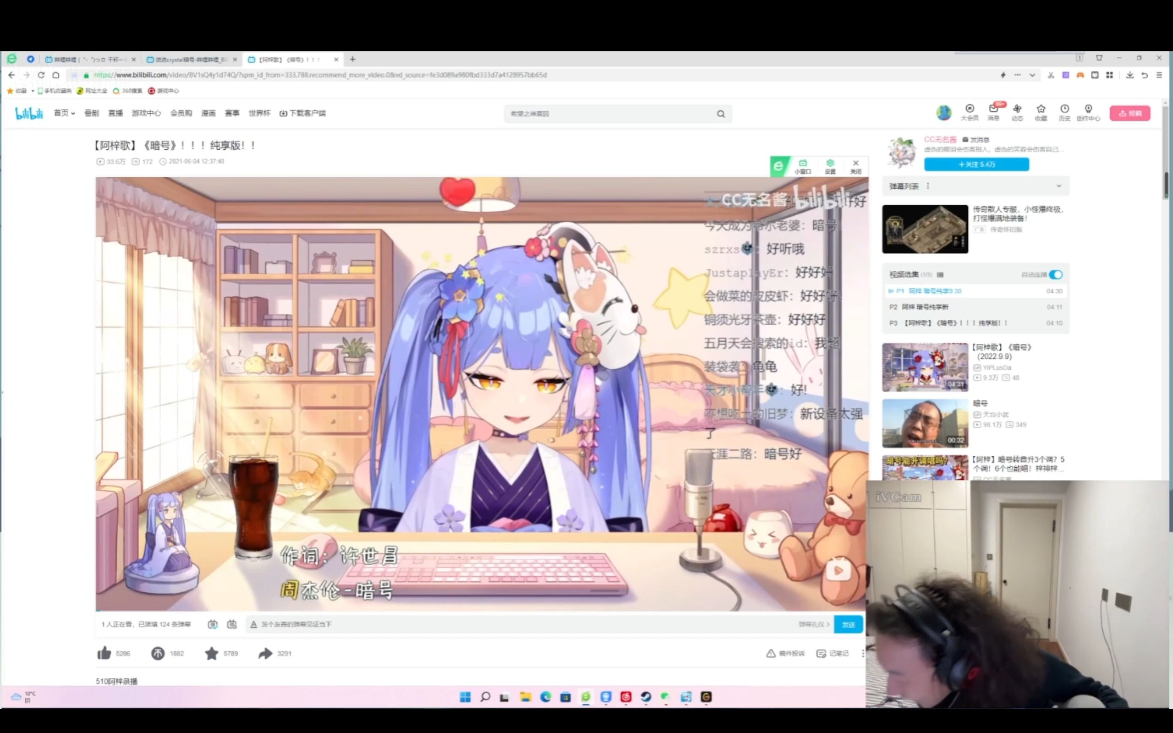Click the search magnifier icon
1173x733 pixels.
click(x=721, y=114)
